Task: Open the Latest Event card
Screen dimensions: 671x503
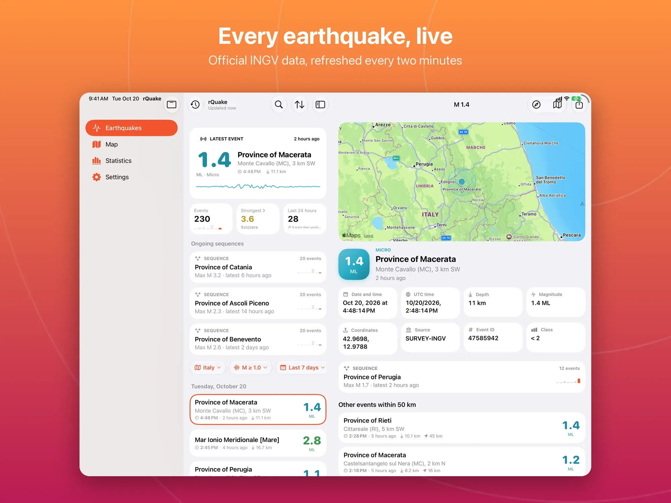Action: tap(258, 163)
